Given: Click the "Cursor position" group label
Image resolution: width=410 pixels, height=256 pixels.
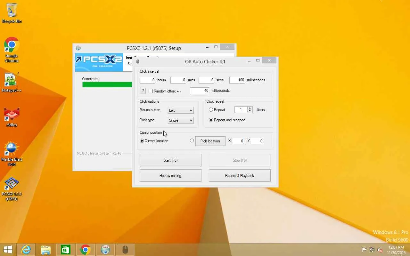Looking at the screenshot, I should click(x=151, y=132).
